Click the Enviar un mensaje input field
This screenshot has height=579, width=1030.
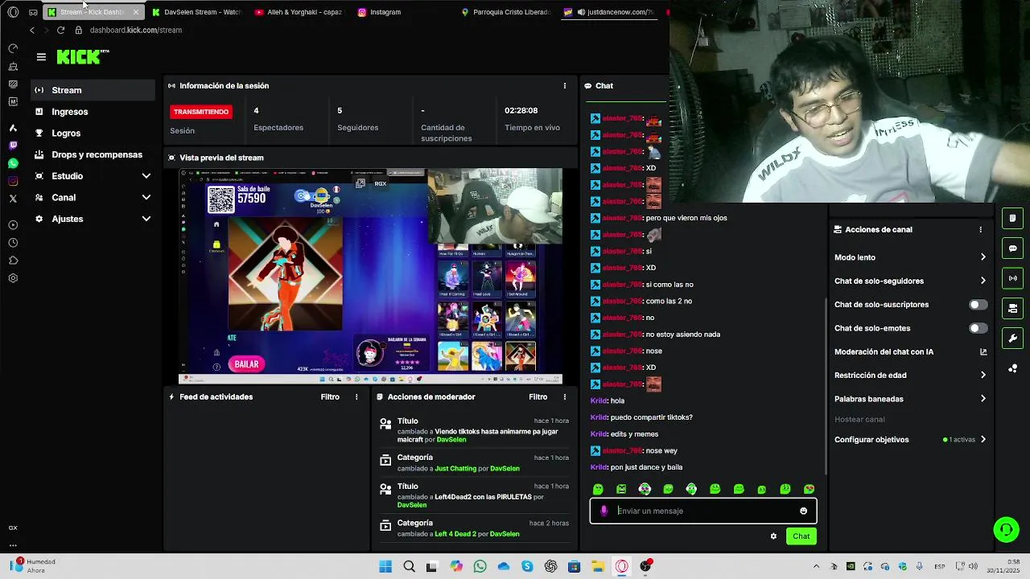(704, 511)
